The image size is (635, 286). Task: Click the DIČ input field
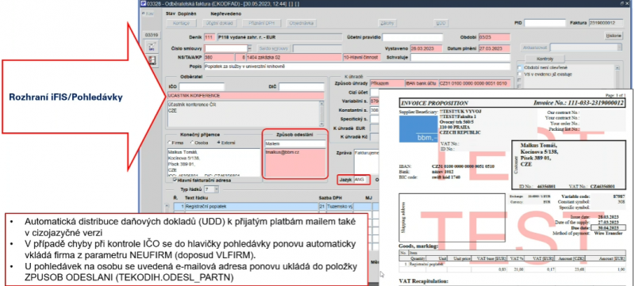302,87
